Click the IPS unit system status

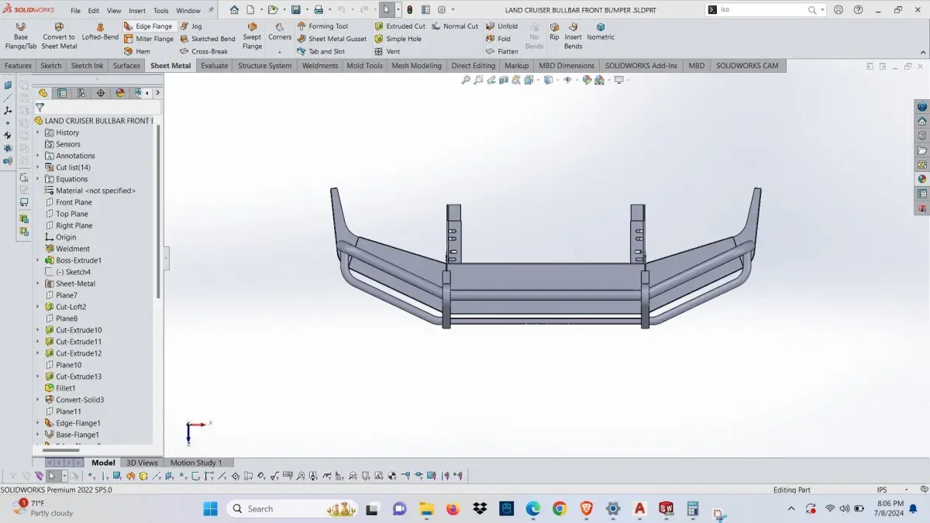[x=882, y=490]
